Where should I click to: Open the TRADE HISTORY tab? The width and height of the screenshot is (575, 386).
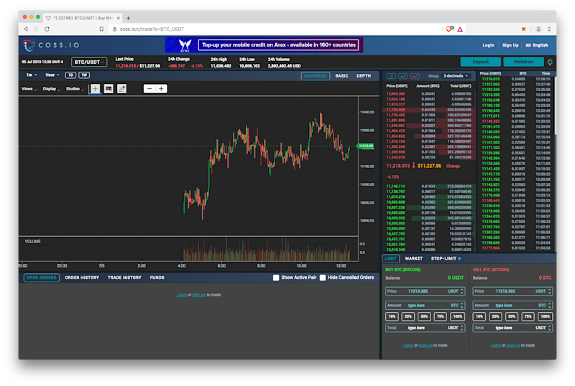click(124, 278)
